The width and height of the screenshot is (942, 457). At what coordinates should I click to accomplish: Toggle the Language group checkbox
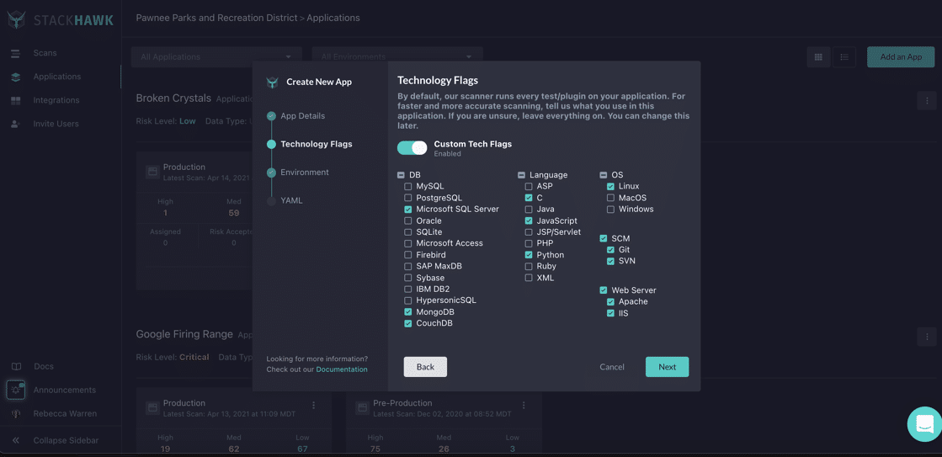point(521,175)
